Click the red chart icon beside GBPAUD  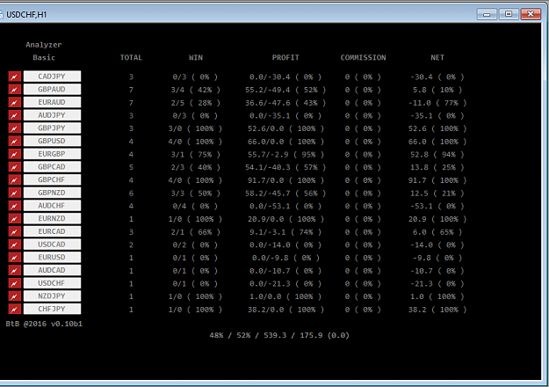click(x=15, y=90)
